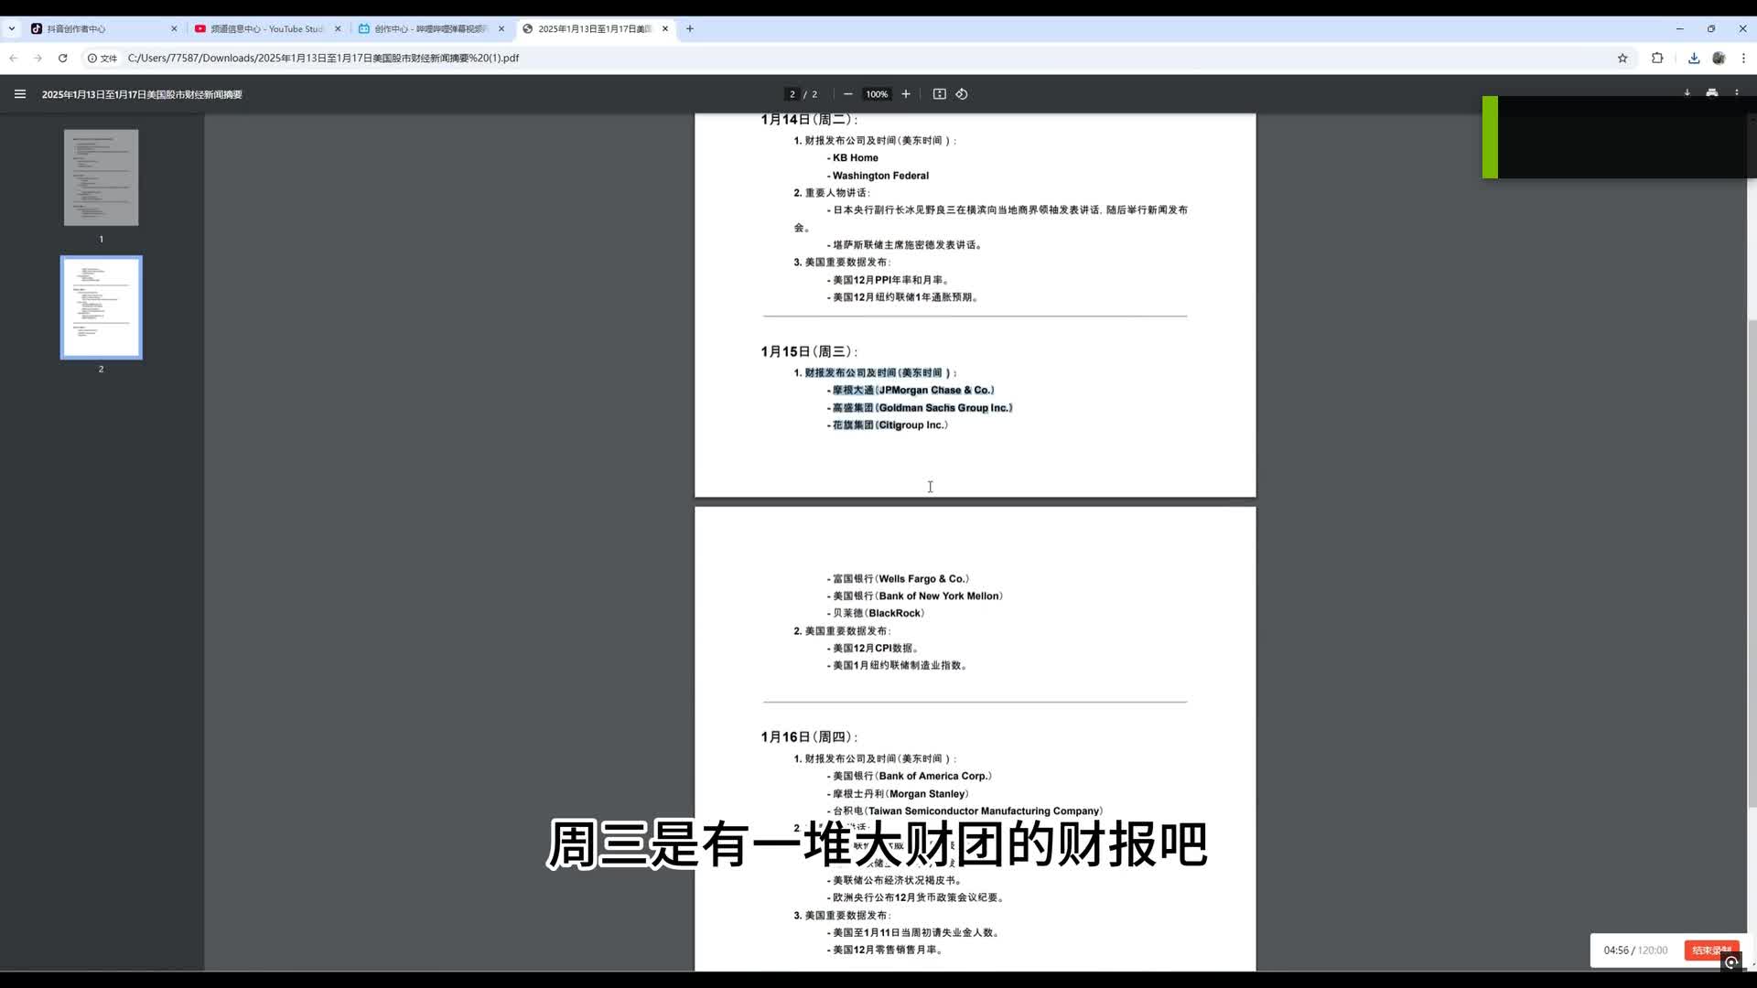Click Taiwan Semiconductor Manufacturing Company line
1757x988 pixels.
pos(965,811)
